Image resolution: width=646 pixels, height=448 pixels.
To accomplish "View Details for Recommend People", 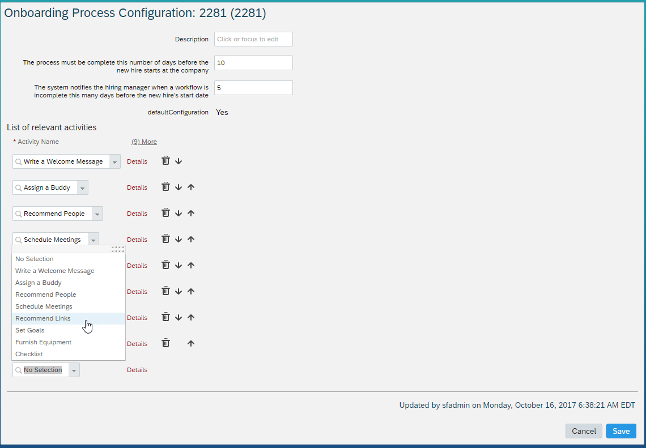I will pos(137,214).
